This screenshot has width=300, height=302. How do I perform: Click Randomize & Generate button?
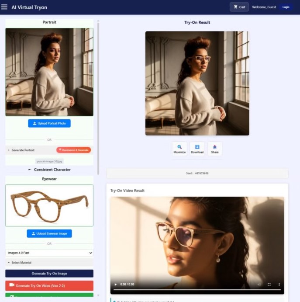(73, 150)
